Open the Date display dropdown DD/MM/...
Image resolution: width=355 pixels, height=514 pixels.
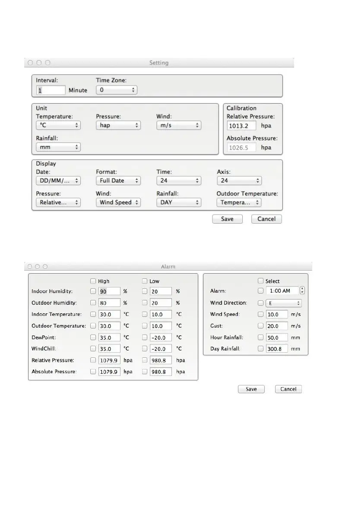(58, 181)
